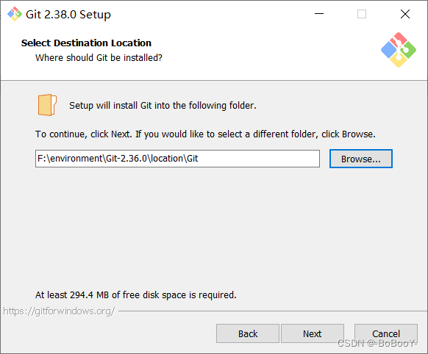The image size is (428, 354).
Task: Click 'Where should Git be installed?' subtitle
Action: 99,58
